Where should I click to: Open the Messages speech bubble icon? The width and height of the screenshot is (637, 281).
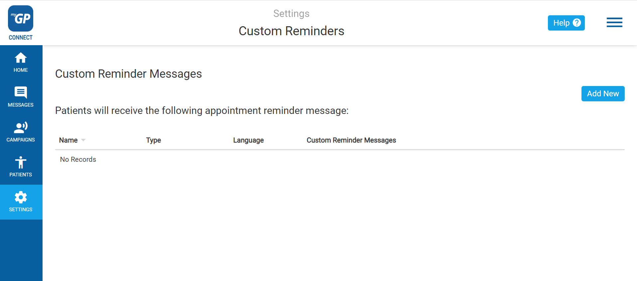21,93
